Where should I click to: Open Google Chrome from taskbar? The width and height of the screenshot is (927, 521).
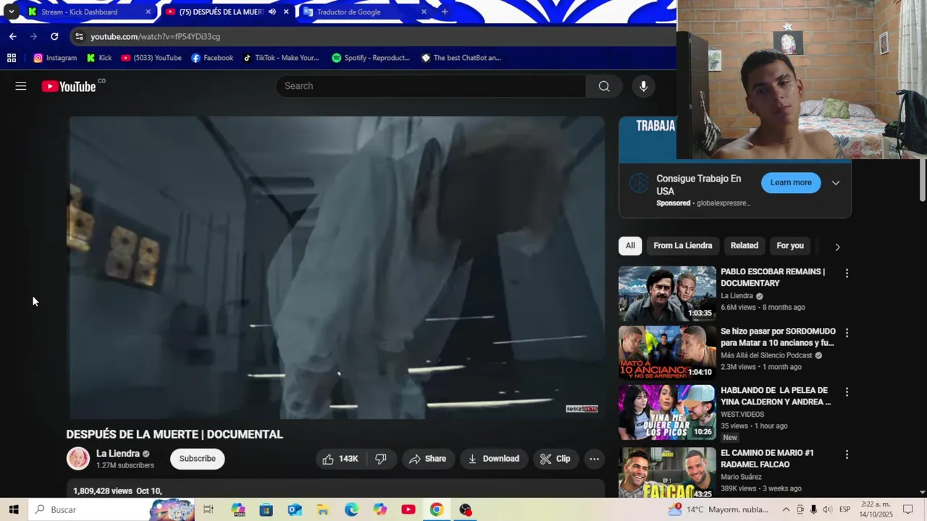pyautogui.click(x=437, y=509)
